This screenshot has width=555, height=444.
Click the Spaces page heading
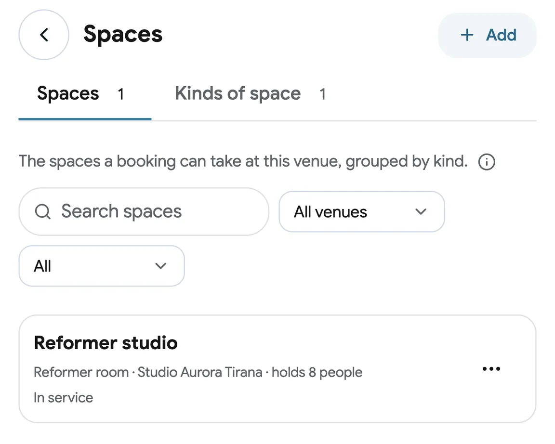(123, 35)
